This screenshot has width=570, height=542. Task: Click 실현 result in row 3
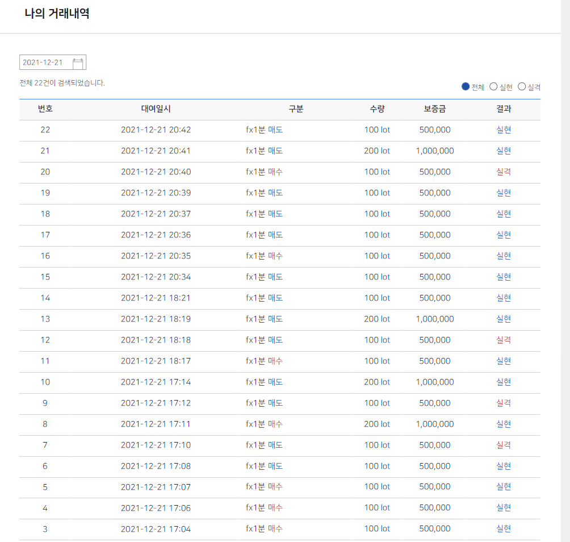pos(504,529)
